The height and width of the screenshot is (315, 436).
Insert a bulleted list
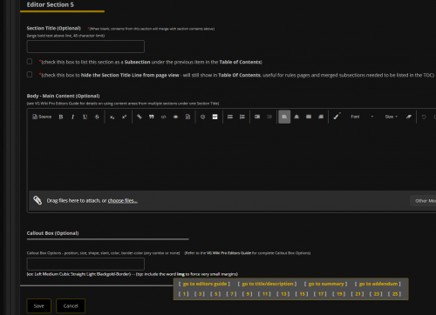point(230,117)
